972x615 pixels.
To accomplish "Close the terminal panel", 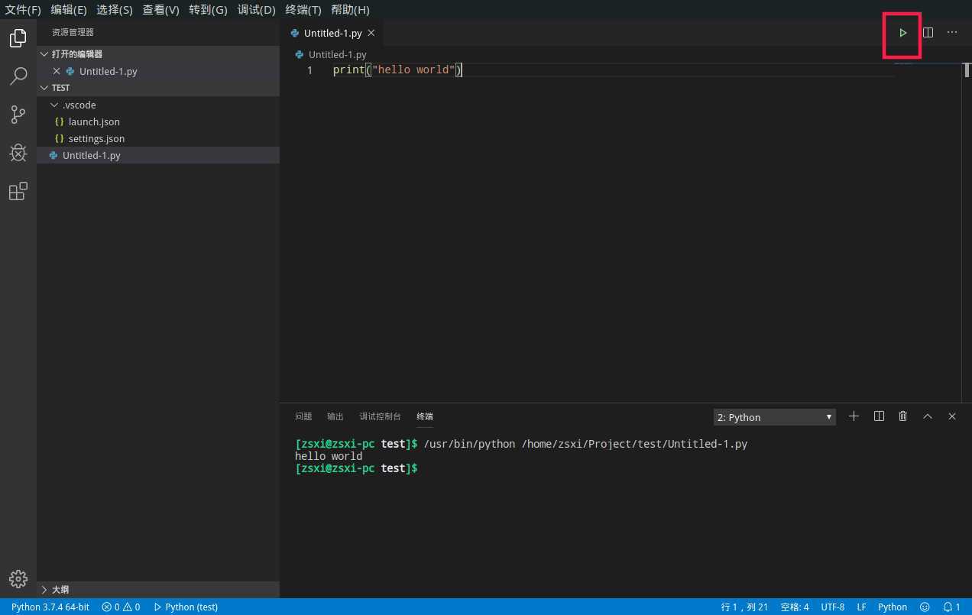I will pos(952,416).
